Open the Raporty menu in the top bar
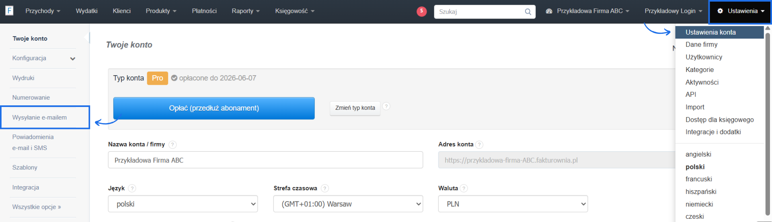This screenshot has width=772, height=222. pyautogui.click(x=245, y=11)
